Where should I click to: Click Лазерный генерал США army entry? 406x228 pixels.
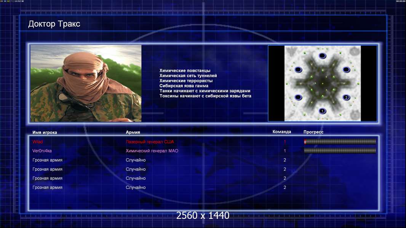[x=150, y=142]
